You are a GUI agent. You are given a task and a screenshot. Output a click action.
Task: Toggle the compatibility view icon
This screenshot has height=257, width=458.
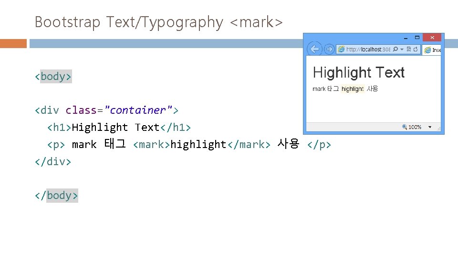pyautogui.click(x=409, y=49)
